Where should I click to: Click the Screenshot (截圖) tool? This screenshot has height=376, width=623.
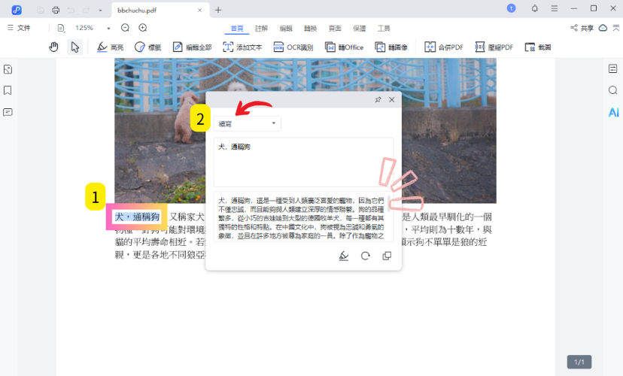[538, 47]
